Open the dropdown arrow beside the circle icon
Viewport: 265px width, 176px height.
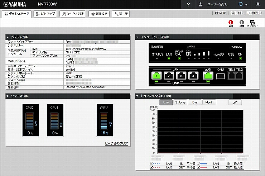tap(246, 5)
